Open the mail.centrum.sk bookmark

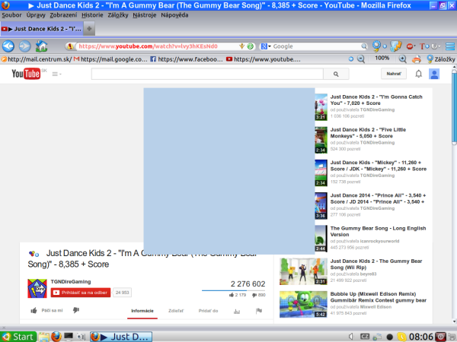37,59
